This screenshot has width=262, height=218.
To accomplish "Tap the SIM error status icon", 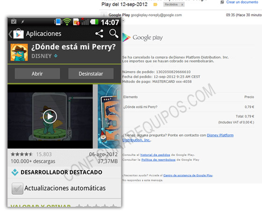I will (77, 22).
